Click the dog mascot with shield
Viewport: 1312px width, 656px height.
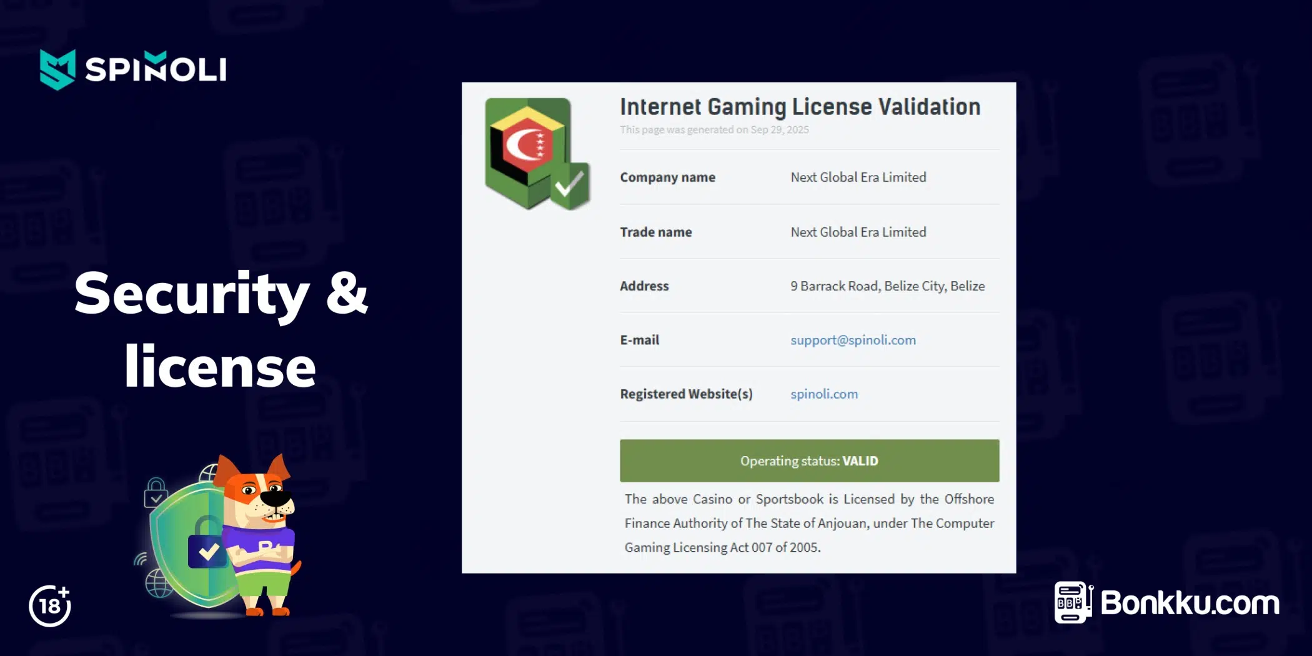pos(219,536)
